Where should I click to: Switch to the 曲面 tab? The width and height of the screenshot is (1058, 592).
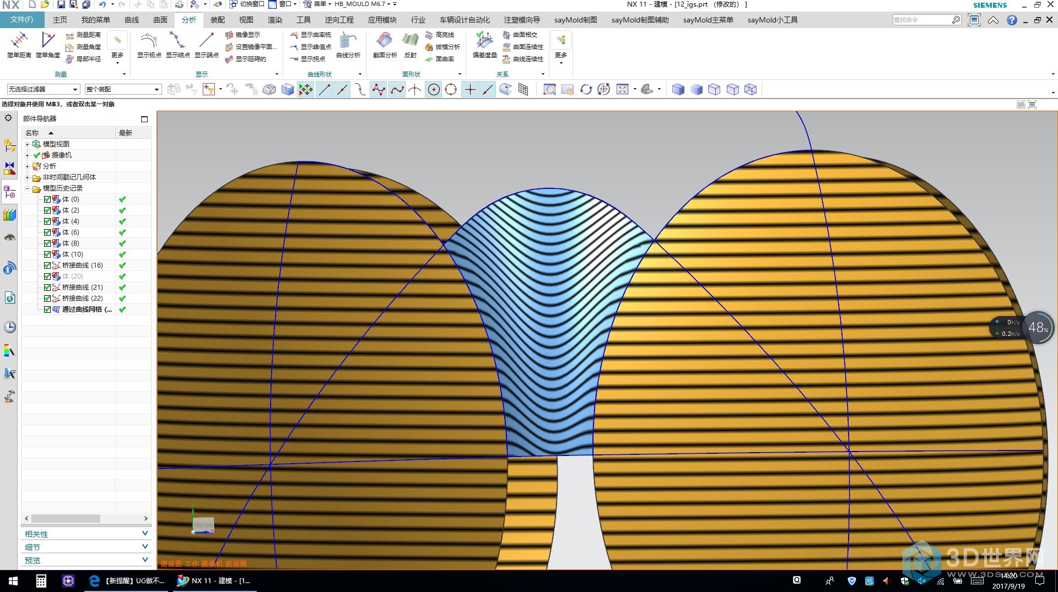160,20
